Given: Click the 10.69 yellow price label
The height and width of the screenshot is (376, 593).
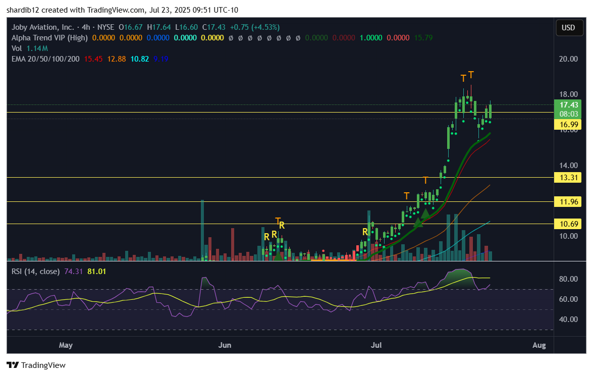Looking at the screenshot, I should (568, 224).
